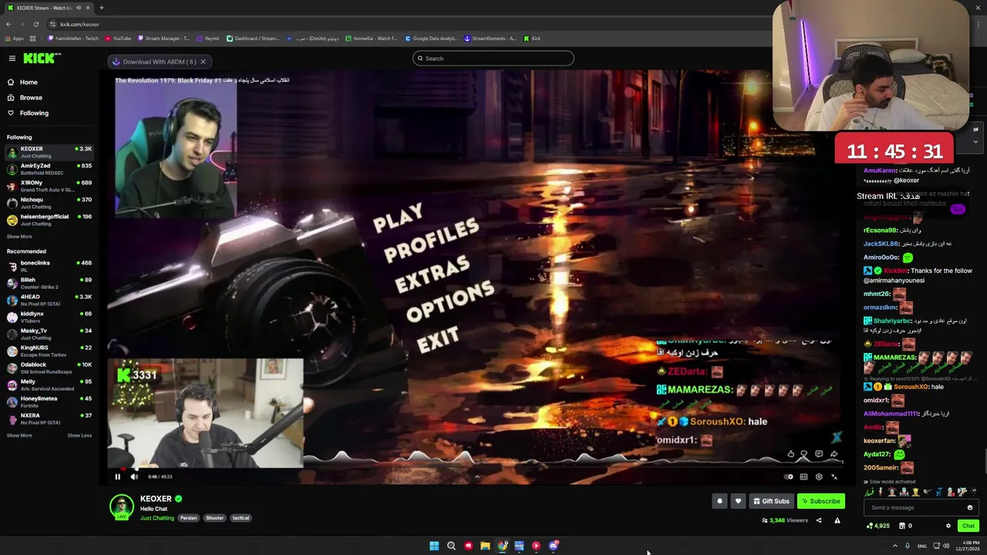
Task: Report stream with warning icon
Action: click(837, 520)
